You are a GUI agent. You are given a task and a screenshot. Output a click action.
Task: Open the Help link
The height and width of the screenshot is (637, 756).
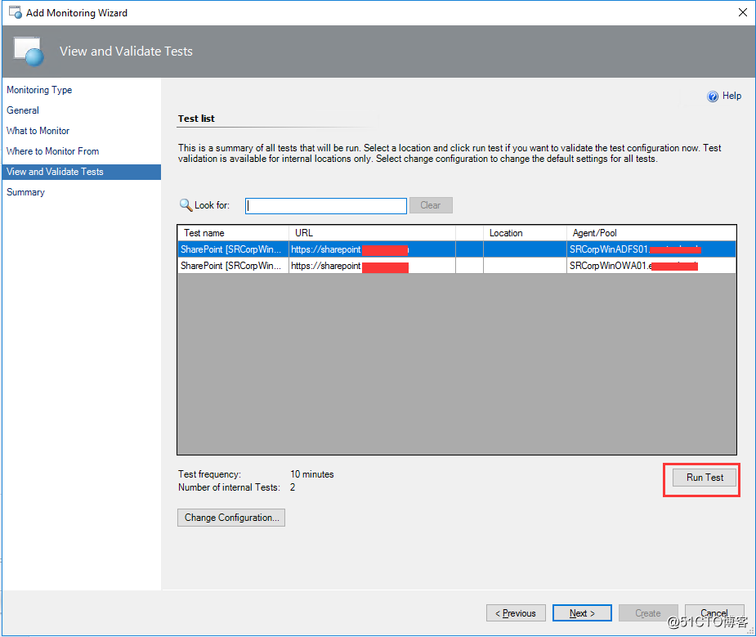[731, 96]
